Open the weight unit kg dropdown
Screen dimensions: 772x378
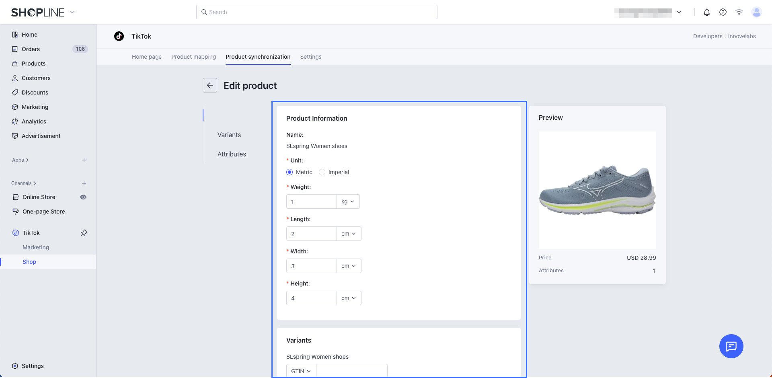(x=348, y=201)
